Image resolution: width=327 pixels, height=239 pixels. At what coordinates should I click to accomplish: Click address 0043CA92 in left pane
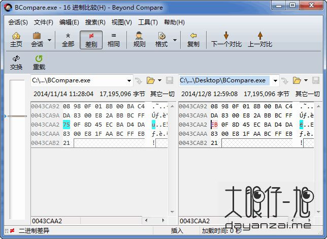[45, 106]
